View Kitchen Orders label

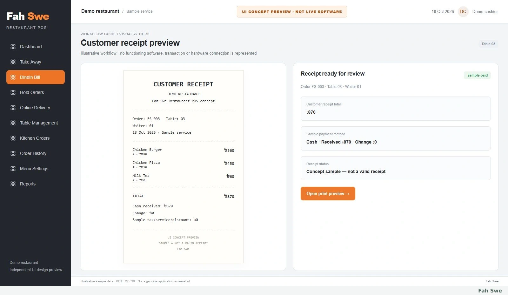[x=35, y=138]
